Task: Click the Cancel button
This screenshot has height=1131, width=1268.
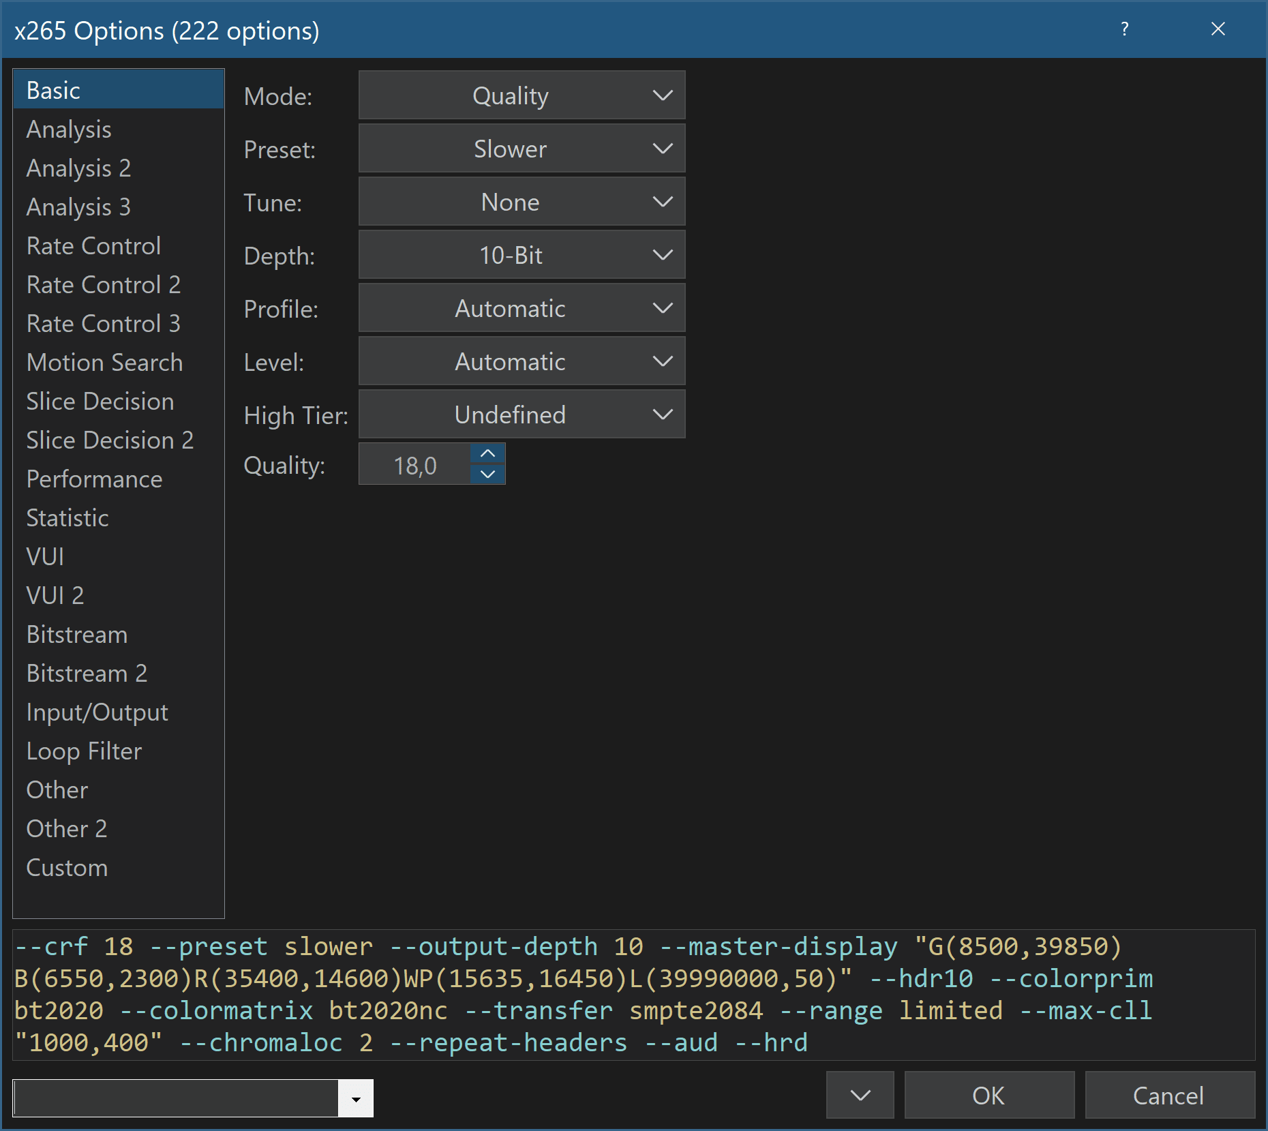Action: 1168,1096
